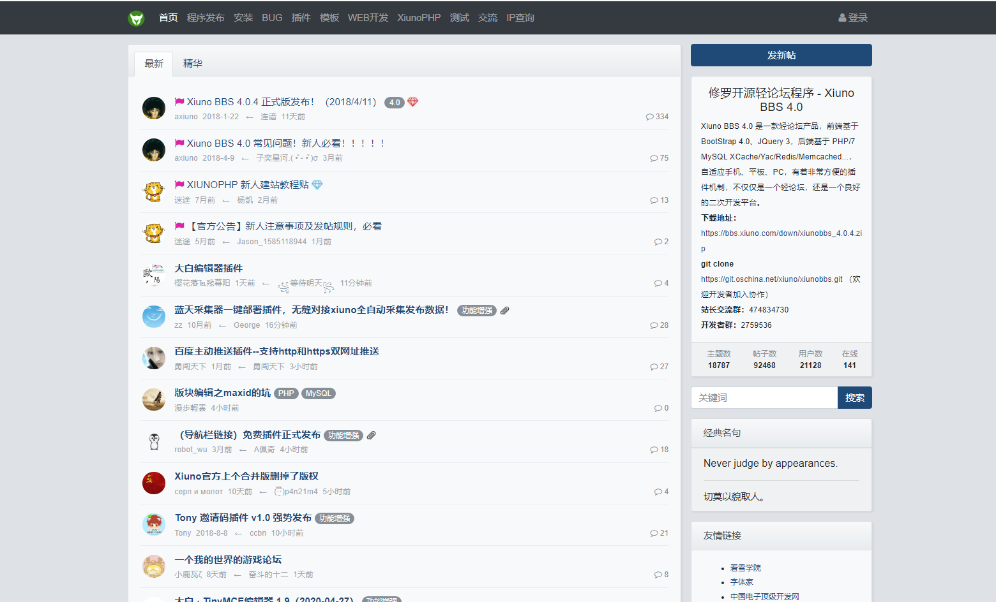Screen dimensions: 996x602
Task: Open xiunobbs_4.0.4.zip download link
Action: point(781,241)
